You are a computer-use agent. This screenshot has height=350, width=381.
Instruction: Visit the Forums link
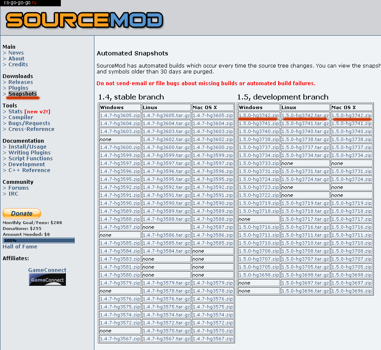point(18,188)
